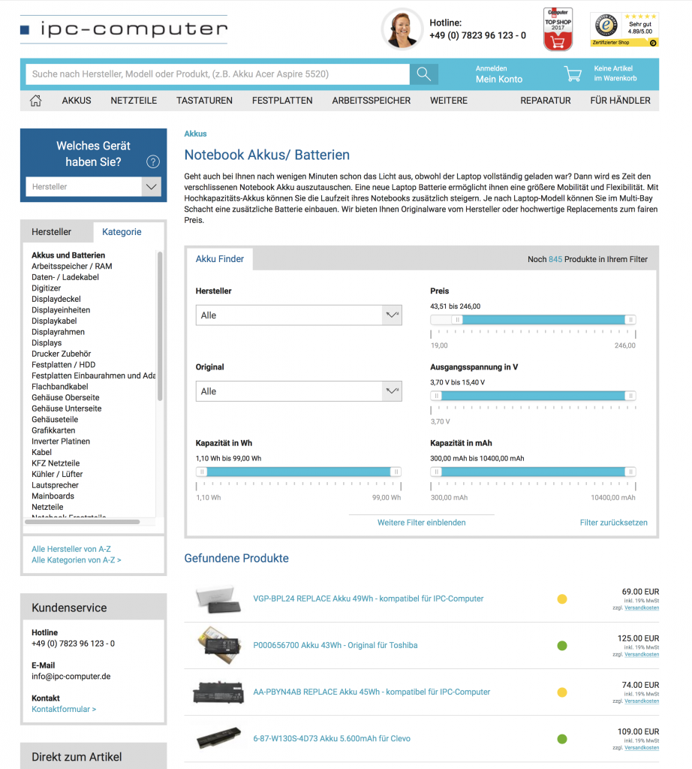692x769 pixels.
Task: Open the AKKUS menu
Action: pyautogui.click(x=77, y=101)
